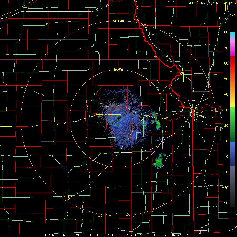Click the blue band of color bar
Screen dimensions: 237x237
(x=233, y=154)
